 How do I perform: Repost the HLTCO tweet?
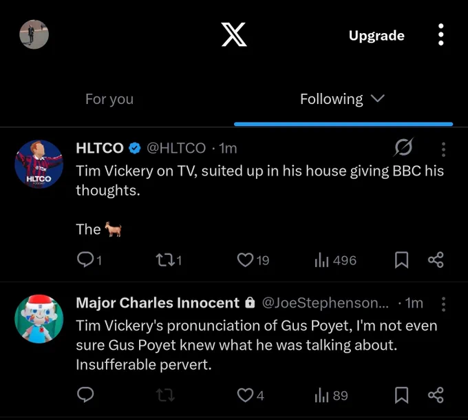169,260
